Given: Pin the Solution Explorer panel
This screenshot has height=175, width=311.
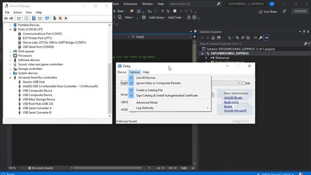Looking at the screenshot, I should (x=304, y=32).
